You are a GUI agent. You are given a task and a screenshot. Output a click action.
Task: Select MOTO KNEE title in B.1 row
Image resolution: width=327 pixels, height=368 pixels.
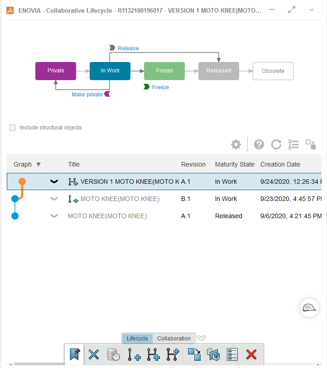point(120,199)
